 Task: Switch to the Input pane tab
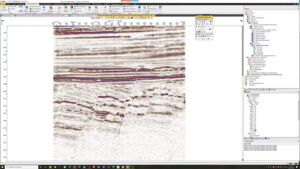247,90
